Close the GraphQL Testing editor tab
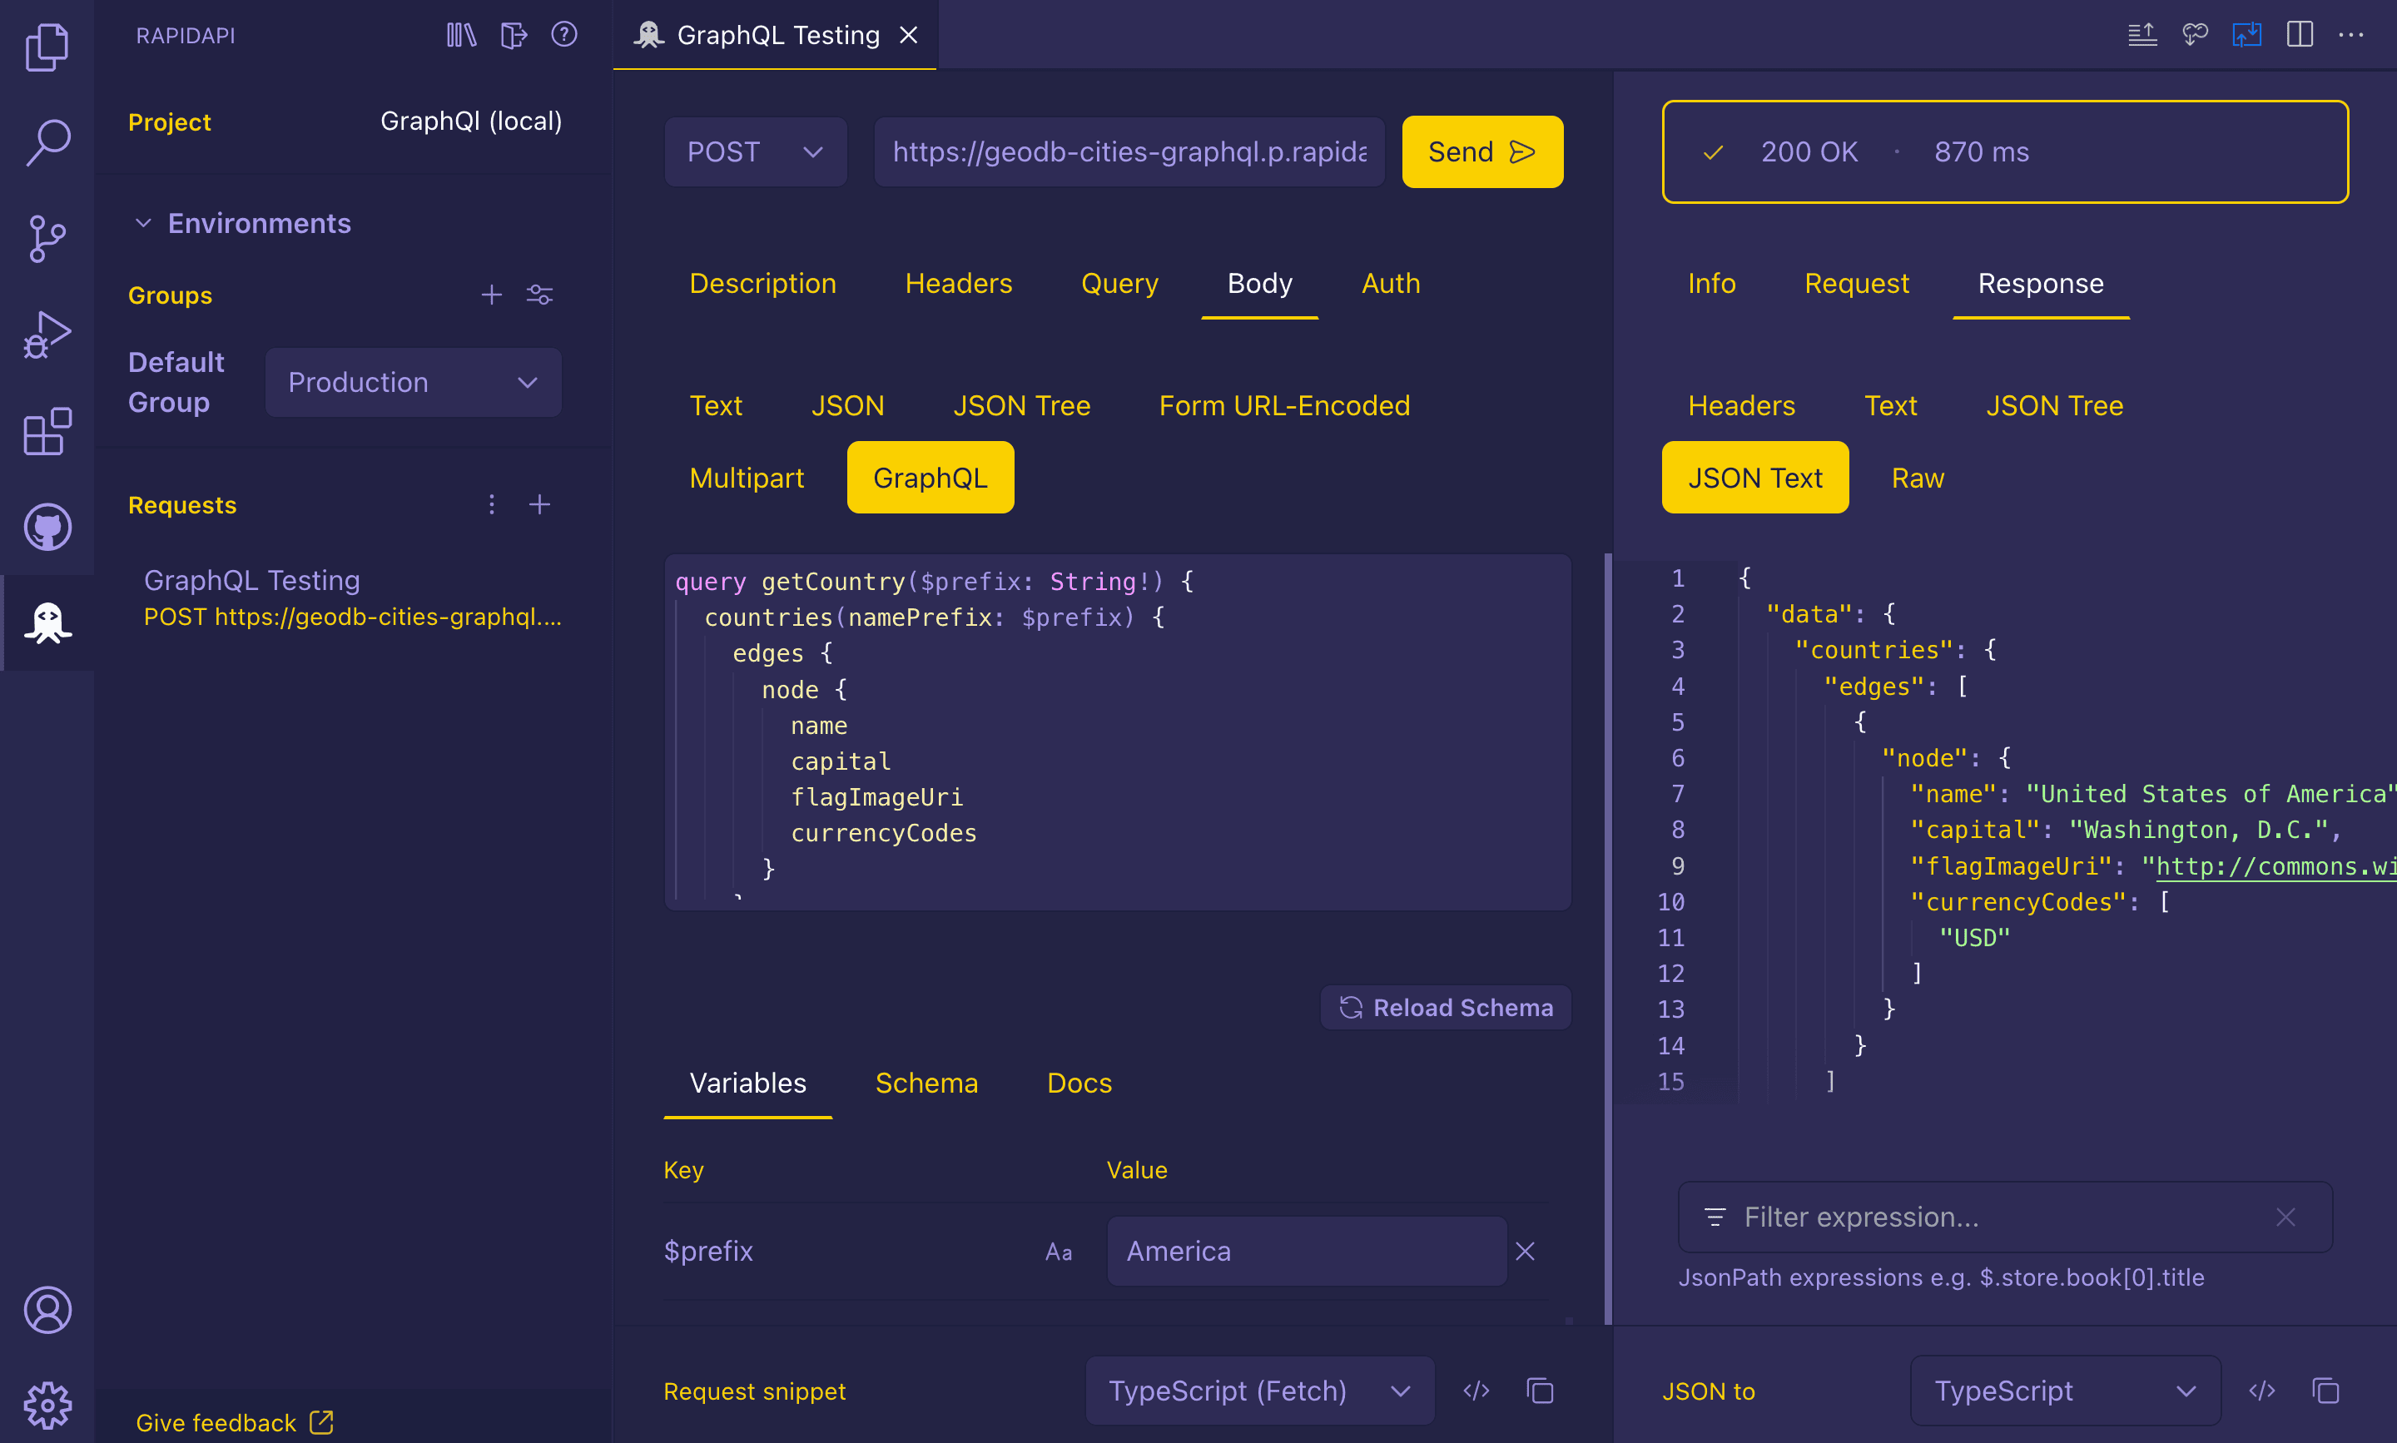The image size is (2397, 1443). (x=908, y=35)
